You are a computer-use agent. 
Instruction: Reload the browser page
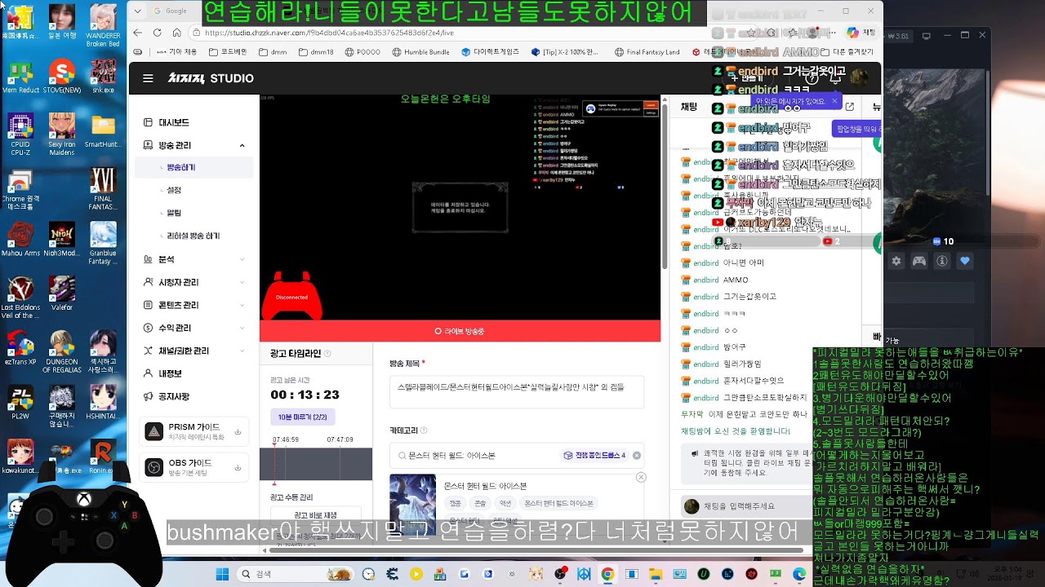pyautogui.click(x=157, y=33)
